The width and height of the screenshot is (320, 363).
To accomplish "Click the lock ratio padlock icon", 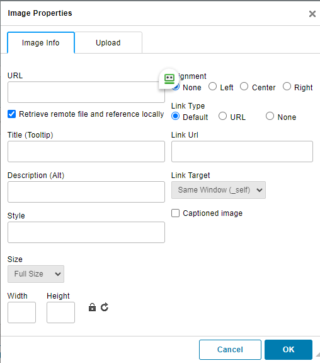I will 92,307.
